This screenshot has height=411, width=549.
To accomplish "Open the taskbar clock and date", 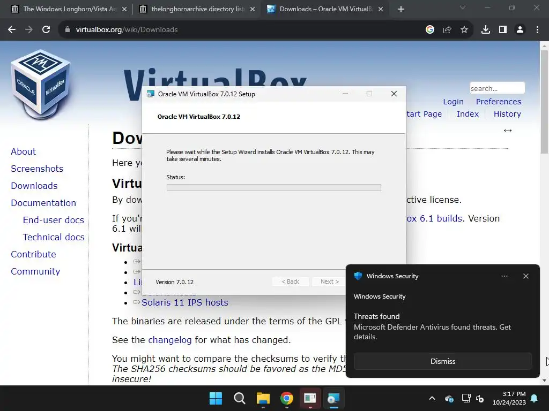I will pos(509,398).
